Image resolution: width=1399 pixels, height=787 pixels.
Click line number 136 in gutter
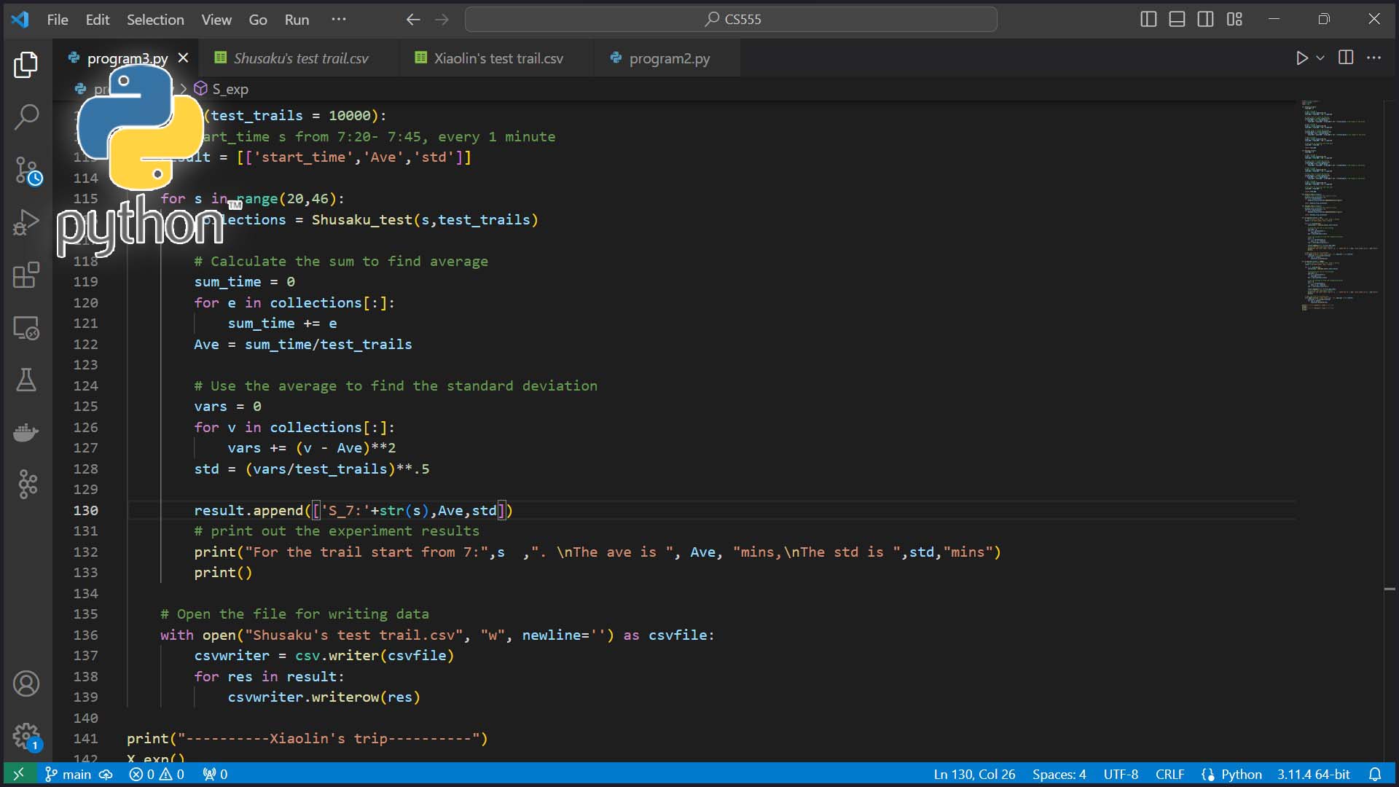coord(85,635)
